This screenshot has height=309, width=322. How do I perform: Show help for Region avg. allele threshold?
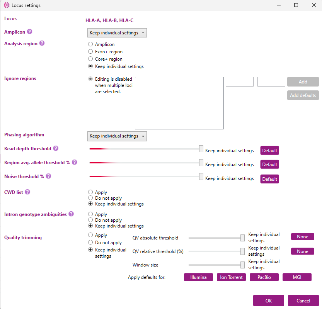74,162
